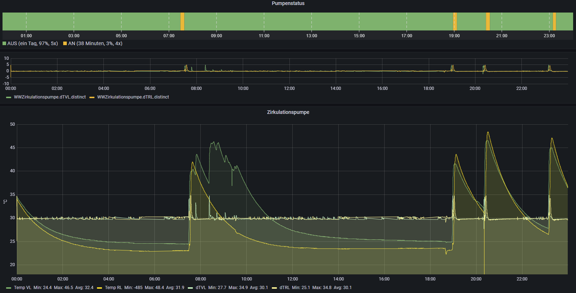This screenshot has height=293, width=576.
Task: Toggle the WWZirkulationspumpe.dTRL.distinct legend series
Action: tap(133, 97)
